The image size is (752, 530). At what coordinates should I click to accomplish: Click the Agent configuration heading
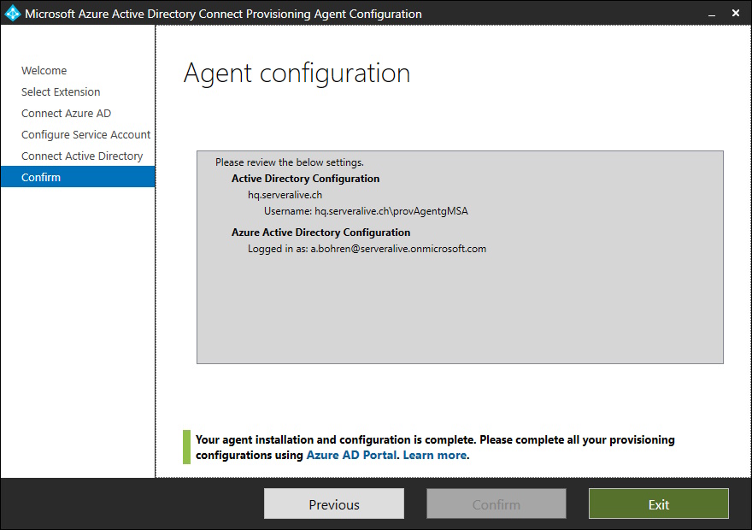[x=297, y=74]
